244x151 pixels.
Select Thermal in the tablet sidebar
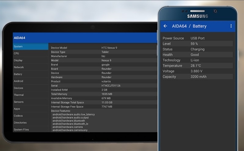(31, 95)
